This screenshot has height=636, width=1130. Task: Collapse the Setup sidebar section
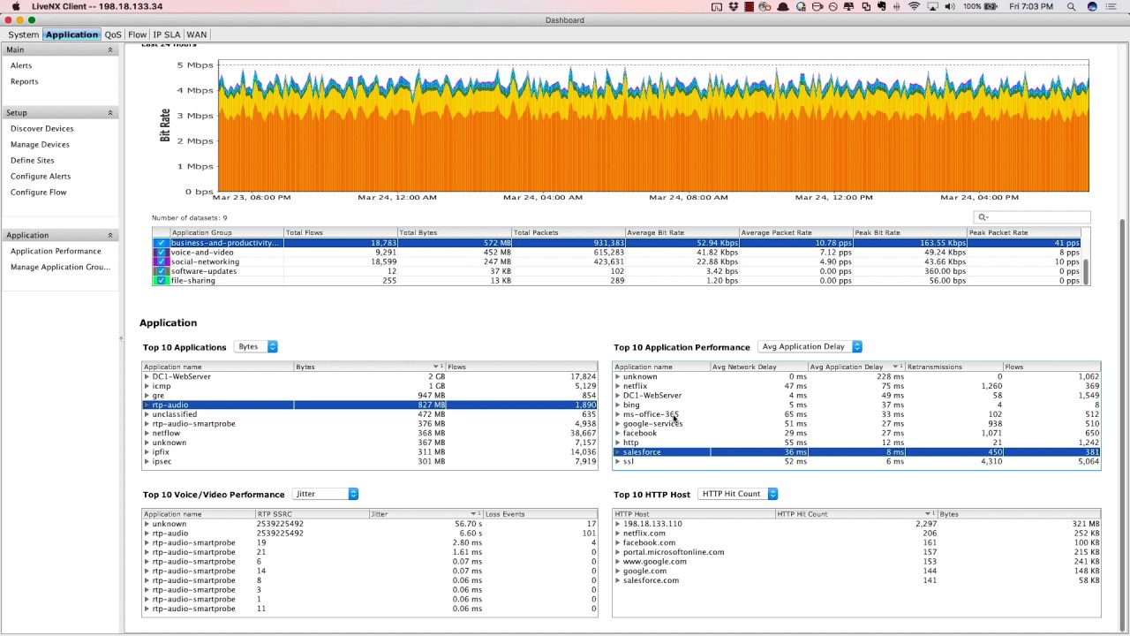tap(110, 113)
